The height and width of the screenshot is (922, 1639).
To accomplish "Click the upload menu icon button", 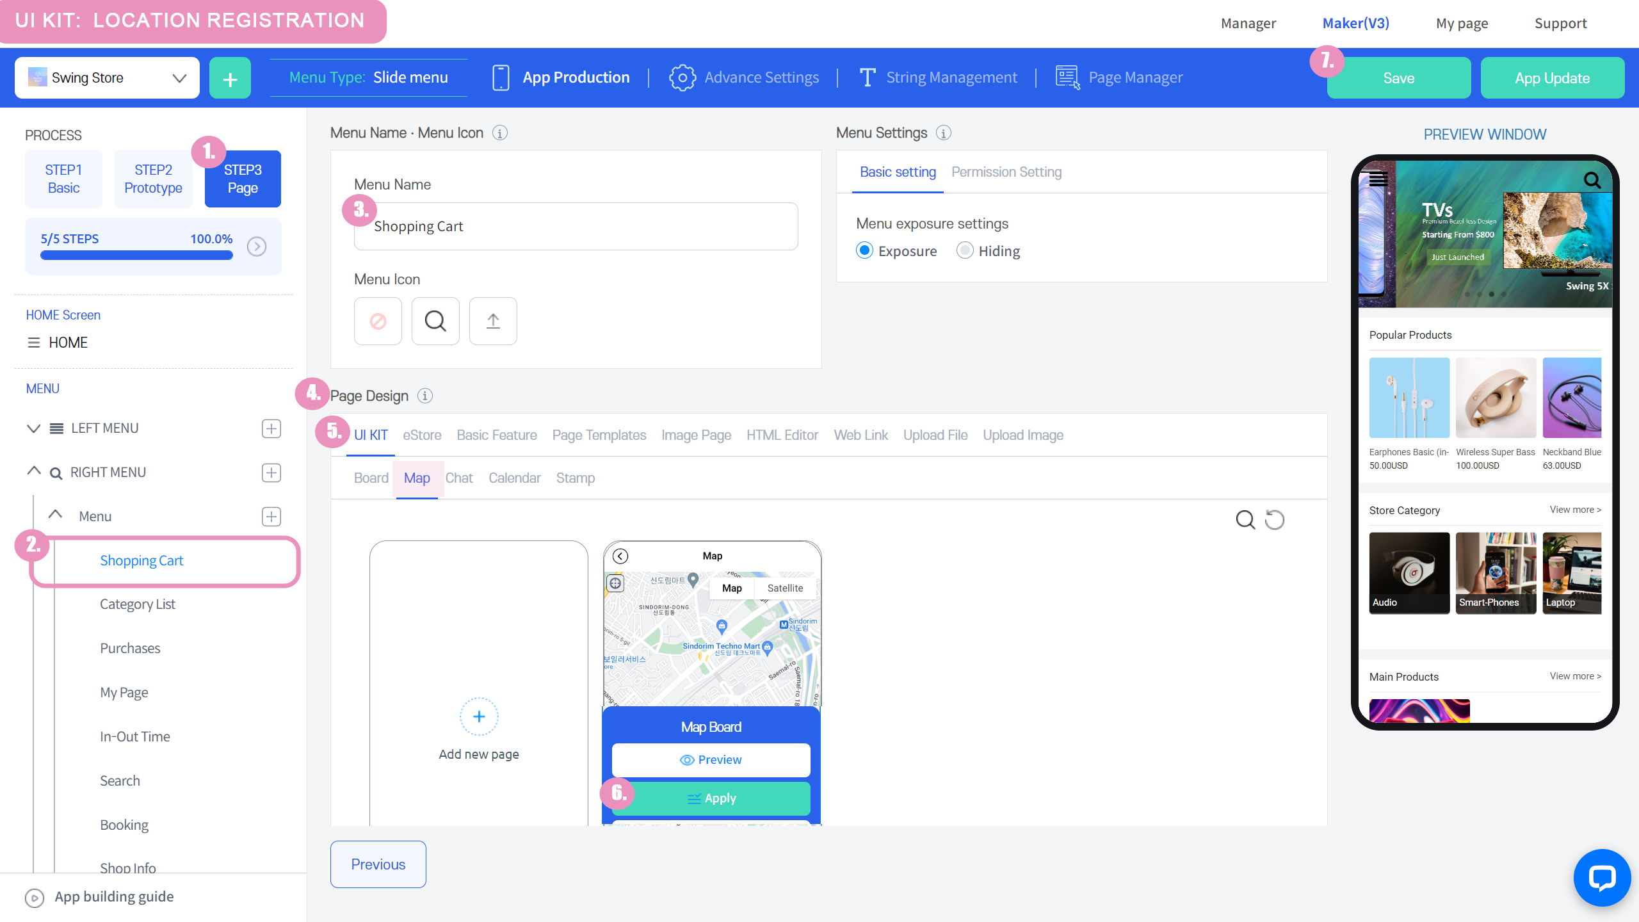I will point(493,321).
